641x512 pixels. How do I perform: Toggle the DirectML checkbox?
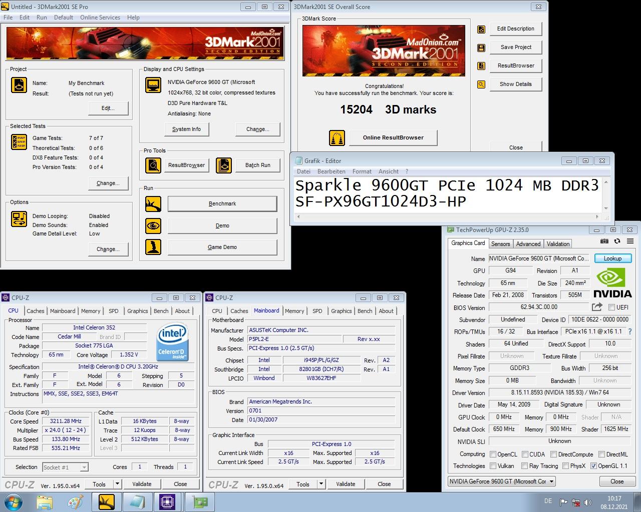click(601, 454)
